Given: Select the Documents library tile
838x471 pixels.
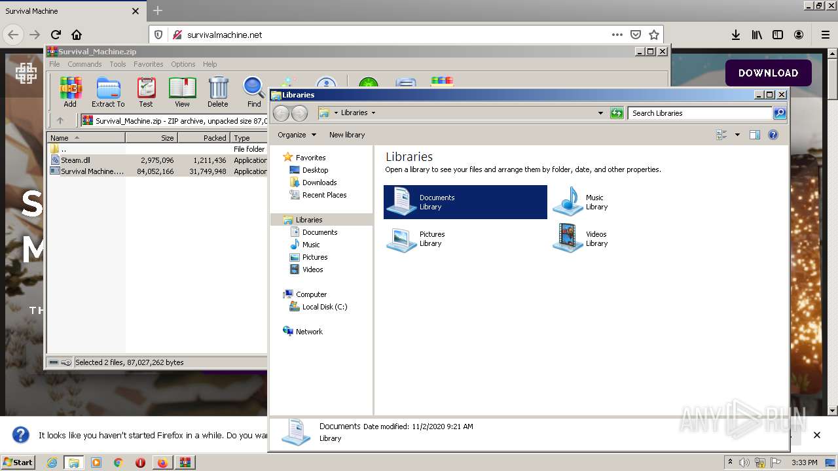Looking at the screenshot, I should pos(465,202).
